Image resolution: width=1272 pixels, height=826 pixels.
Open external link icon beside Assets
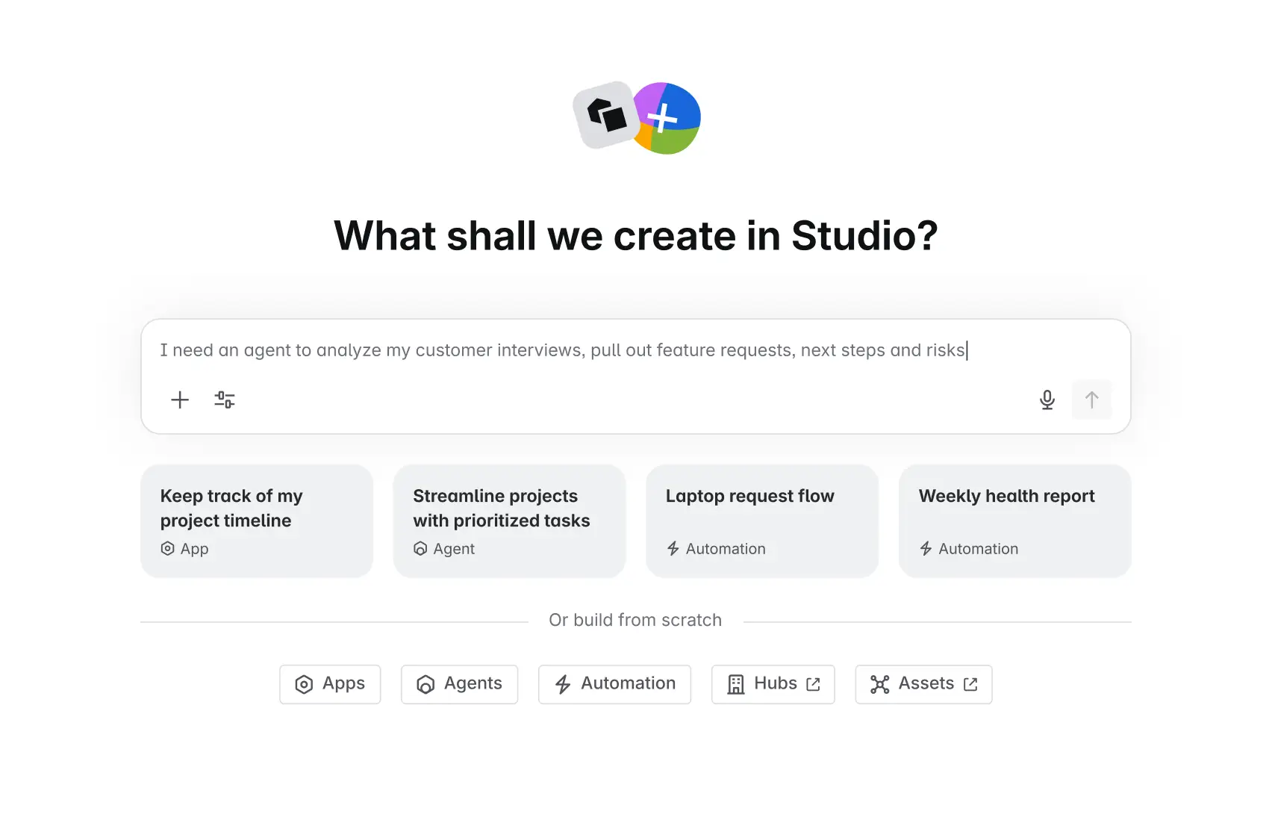point(970,684)
